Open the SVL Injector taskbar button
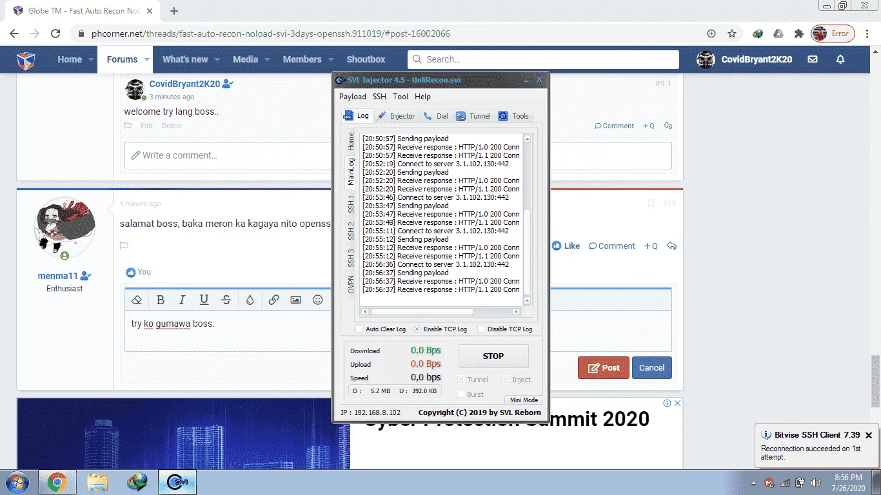The image size is (881, 495). pos(177,482)
